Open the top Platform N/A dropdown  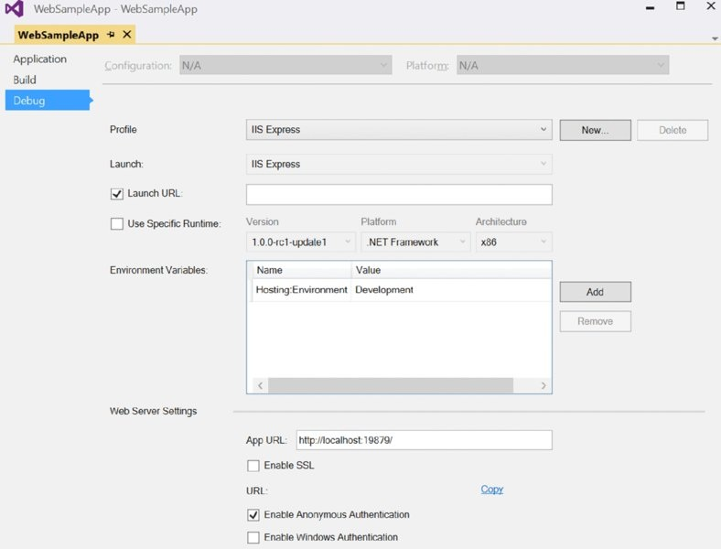(563, 65)
